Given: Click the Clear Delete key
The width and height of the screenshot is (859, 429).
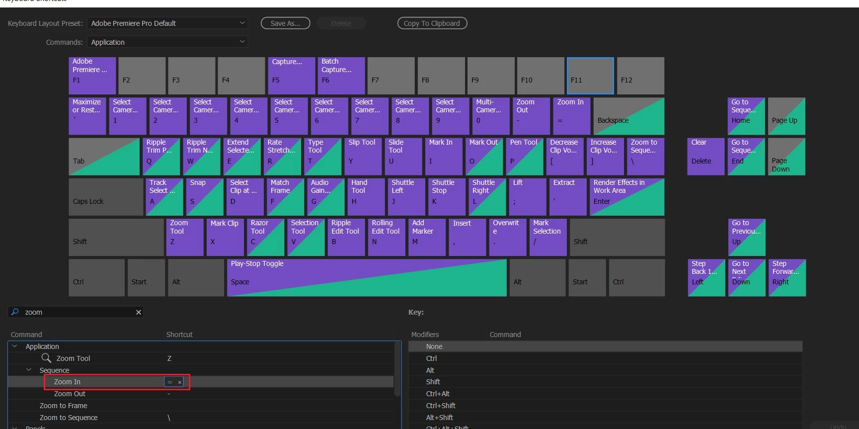Looking at the screenshot, I should (x=706, y=157).
